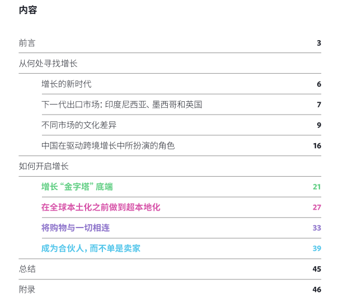
Task: Click page number 3 beside 前言
Action: pyautogui.click(x=318, y=43)
